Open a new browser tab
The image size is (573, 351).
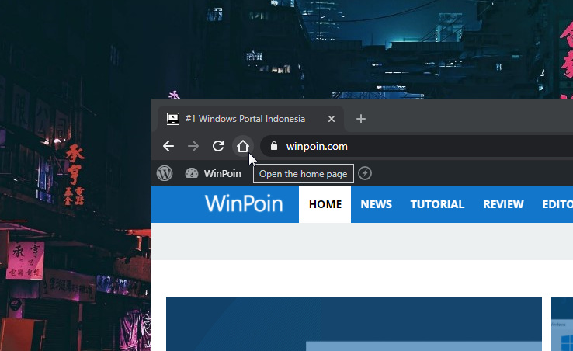tap(361, 119)
